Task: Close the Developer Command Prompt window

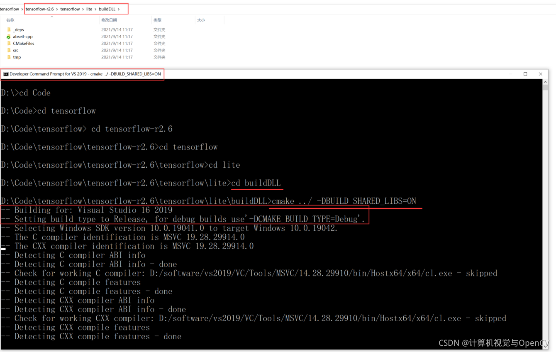Action: tap(540, 74)
